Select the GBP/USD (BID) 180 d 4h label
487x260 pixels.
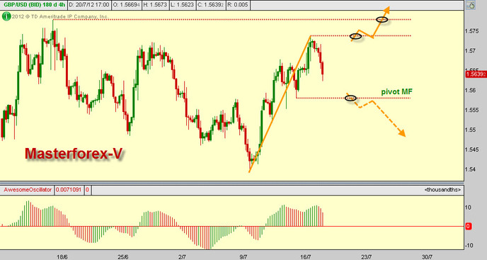(34, 5)
